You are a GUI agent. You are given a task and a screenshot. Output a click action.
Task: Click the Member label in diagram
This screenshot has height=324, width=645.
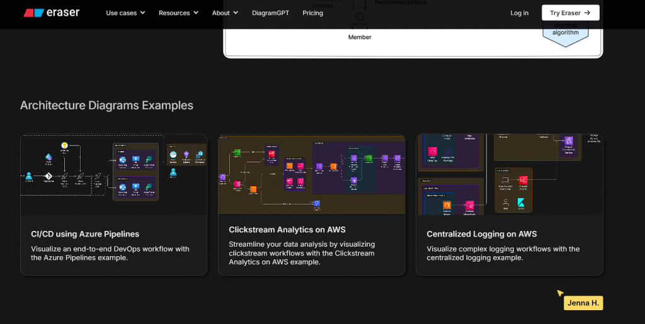[360, 37]
